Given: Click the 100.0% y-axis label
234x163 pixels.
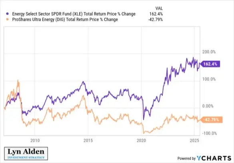Looking at the screenshot, I should pyautogui.click(x=209, y=79).
